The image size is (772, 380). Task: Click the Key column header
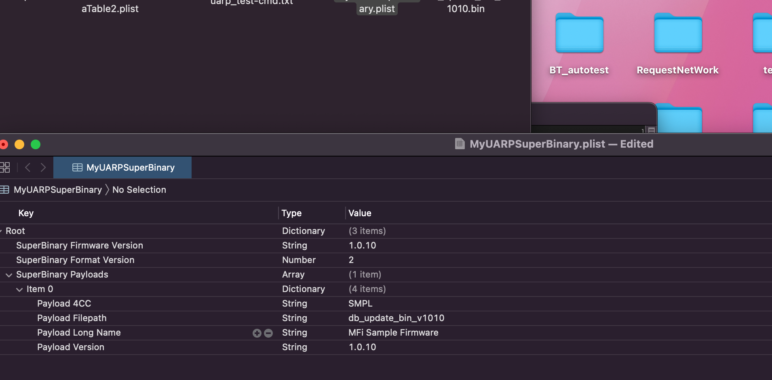tap(26, 213)
